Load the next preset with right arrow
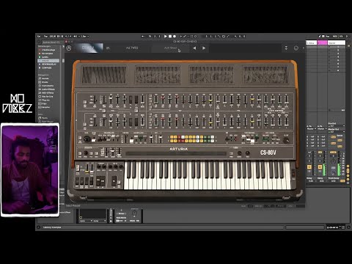This screenshot has height=264, width=352. pos(204,48)
